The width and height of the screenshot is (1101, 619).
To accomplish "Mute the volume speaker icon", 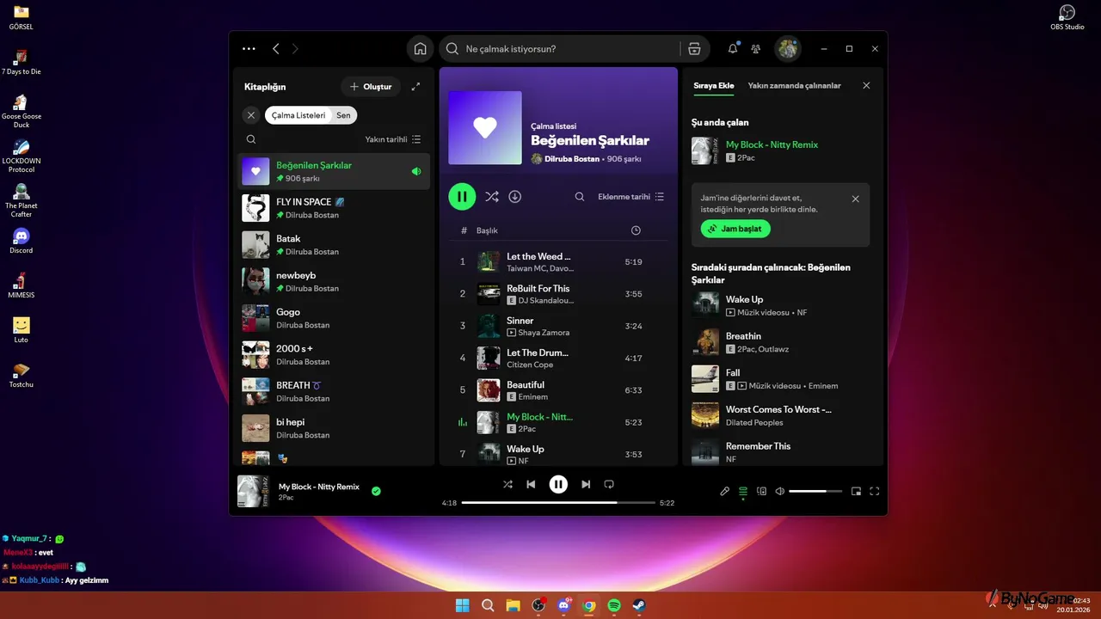I will pos(779,492).
